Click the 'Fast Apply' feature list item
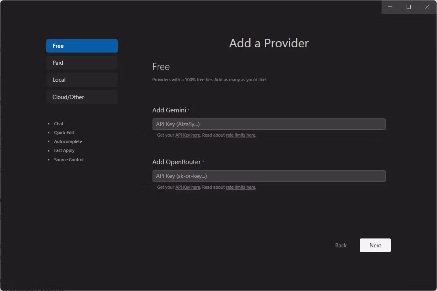This screenshot has height=291, width=437. (x=64, y=150)
